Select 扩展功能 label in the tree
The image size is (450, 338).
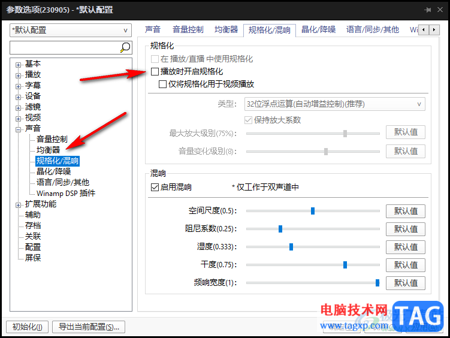[x=41, y=204]
